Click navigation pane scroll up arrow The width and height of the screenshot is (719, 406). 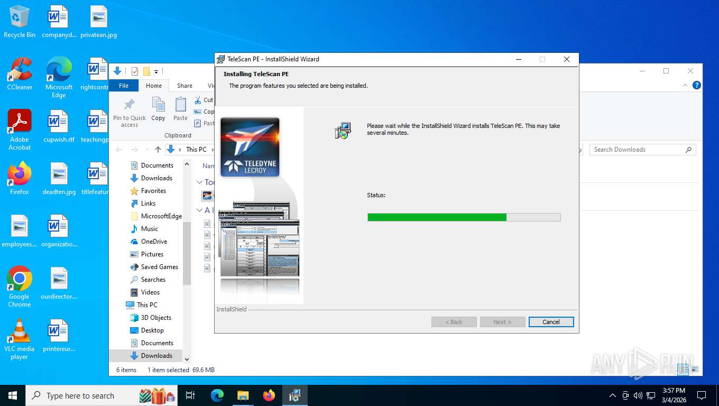187,164
